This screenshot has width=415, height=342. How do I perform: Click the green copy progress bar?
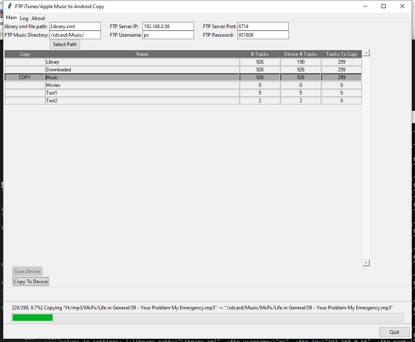point(32,317)
